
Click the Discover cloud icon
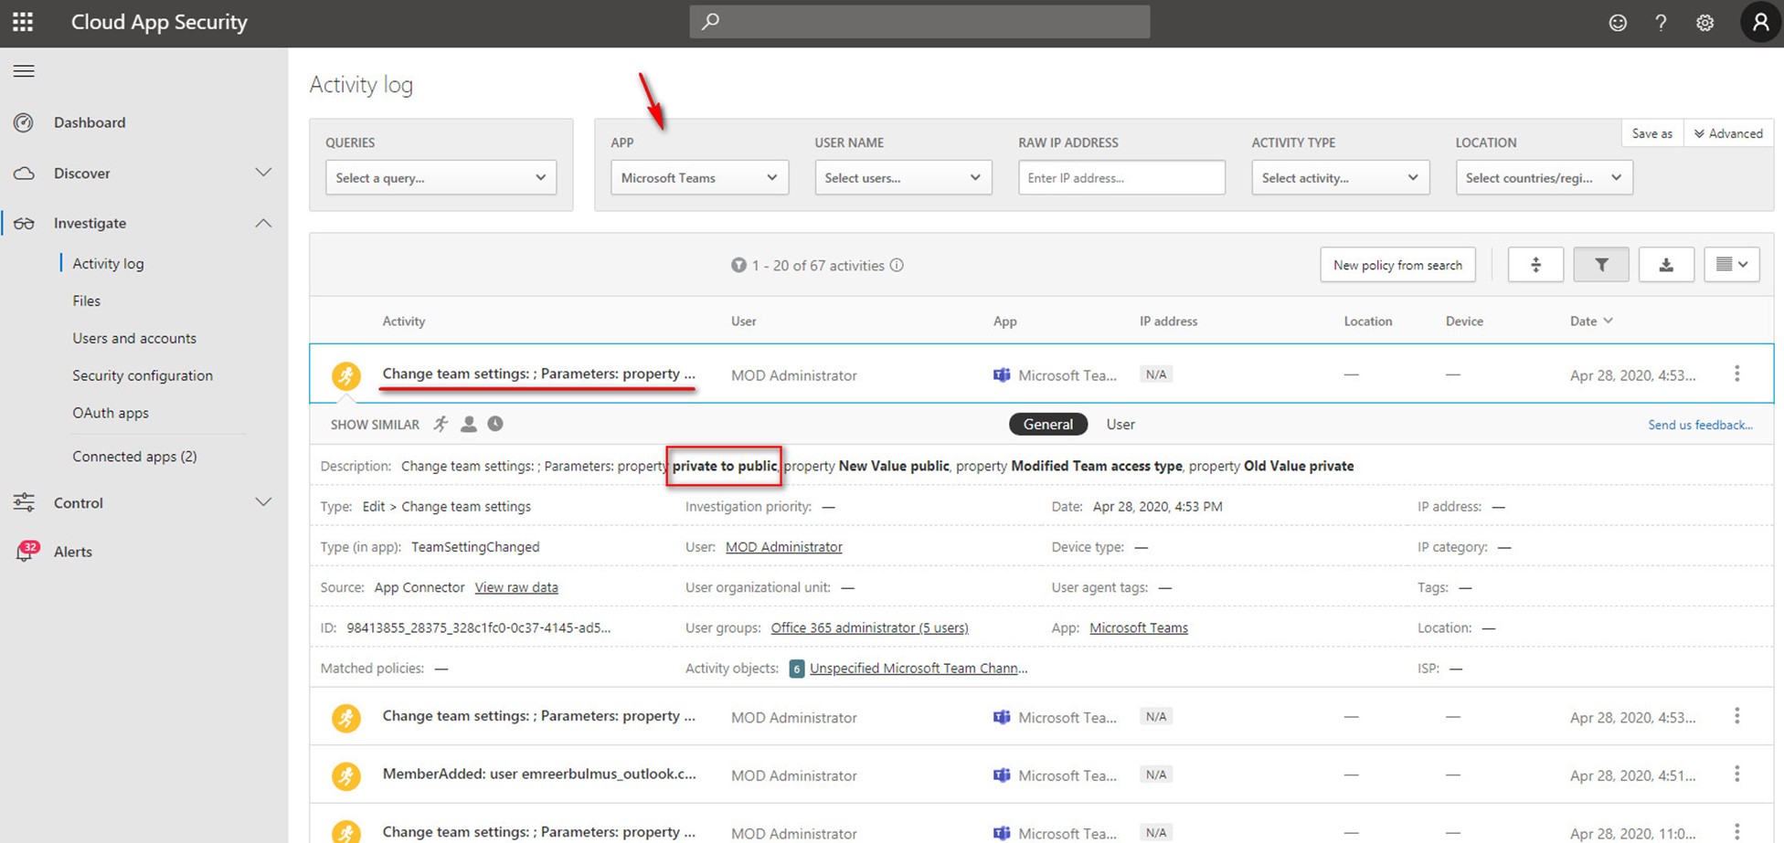(24, 173)
